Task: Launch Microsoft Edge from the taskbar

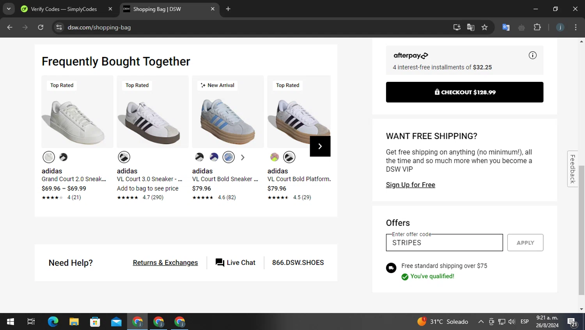Action: pyautogui.click(x=53, y=321)
